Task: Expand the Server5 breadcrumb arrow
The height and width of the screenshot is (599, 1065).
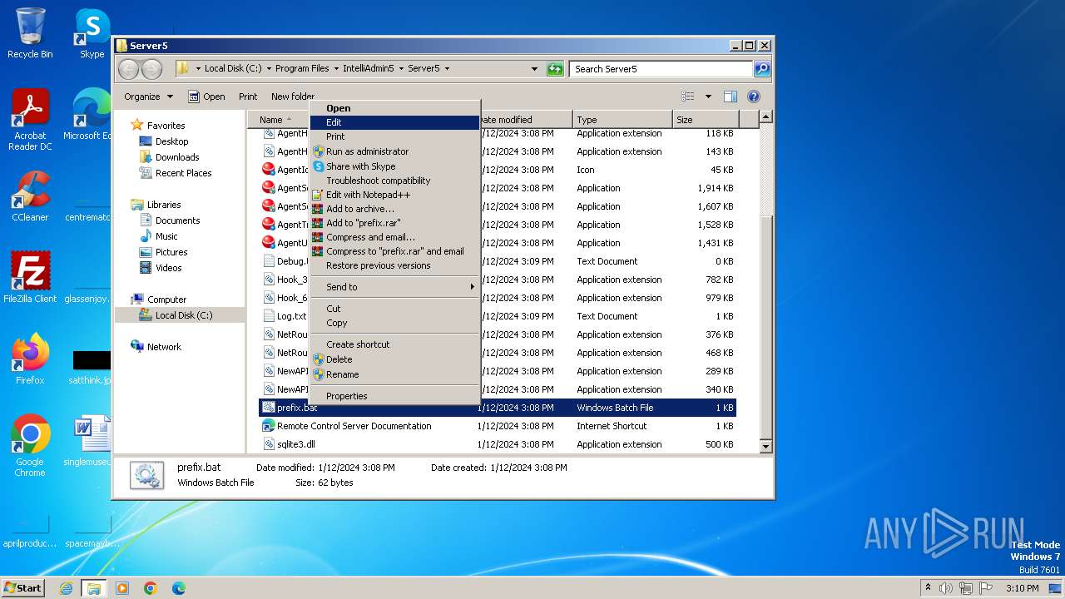Action: [x=447, y=69]
